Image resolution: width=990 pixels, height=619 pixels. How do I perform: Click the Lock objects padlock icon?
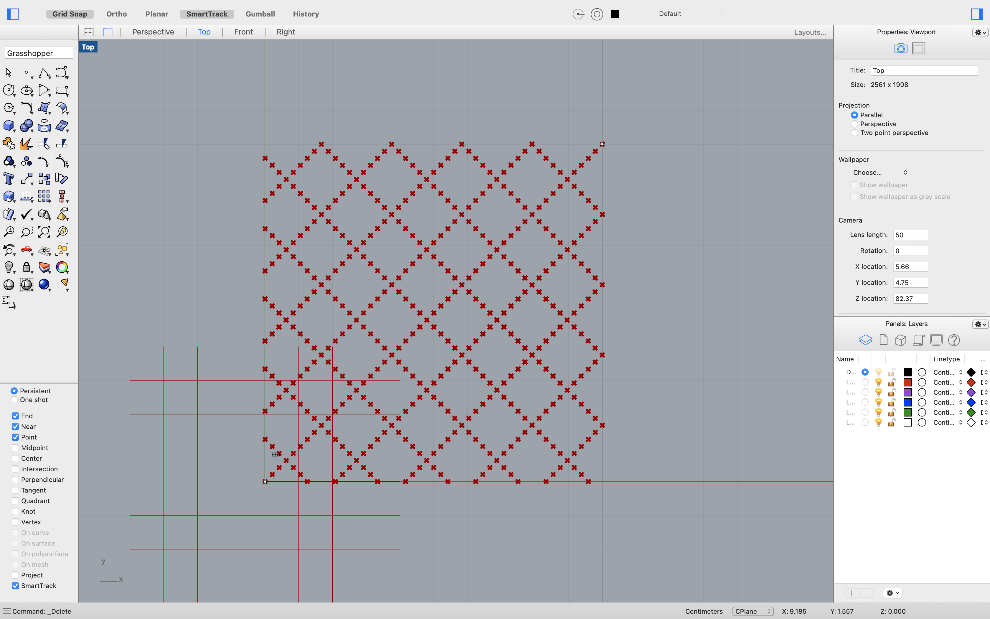pos(26,267)
